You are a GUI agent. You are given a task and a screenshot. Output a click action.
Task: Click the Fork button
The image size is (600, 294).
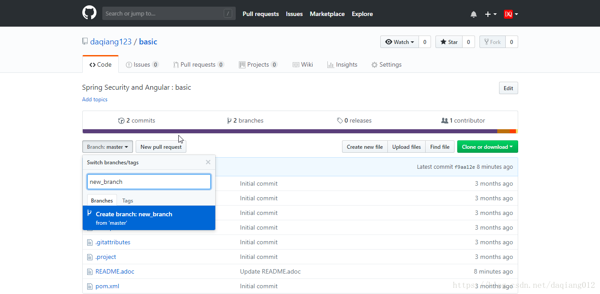click(492, 42)
